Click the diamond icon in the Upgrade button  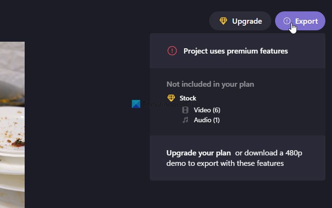click(223, 21)
